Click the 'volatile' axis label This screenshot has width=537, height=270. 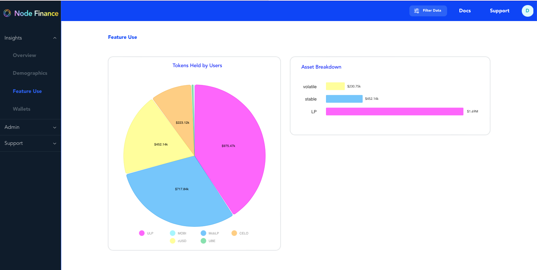310,87
